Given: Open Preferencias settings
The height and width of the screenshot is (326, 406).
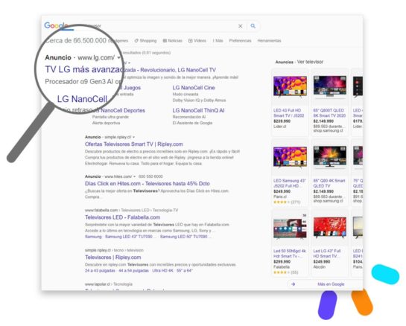Looking at the screenshot, I should click(240, 41).
